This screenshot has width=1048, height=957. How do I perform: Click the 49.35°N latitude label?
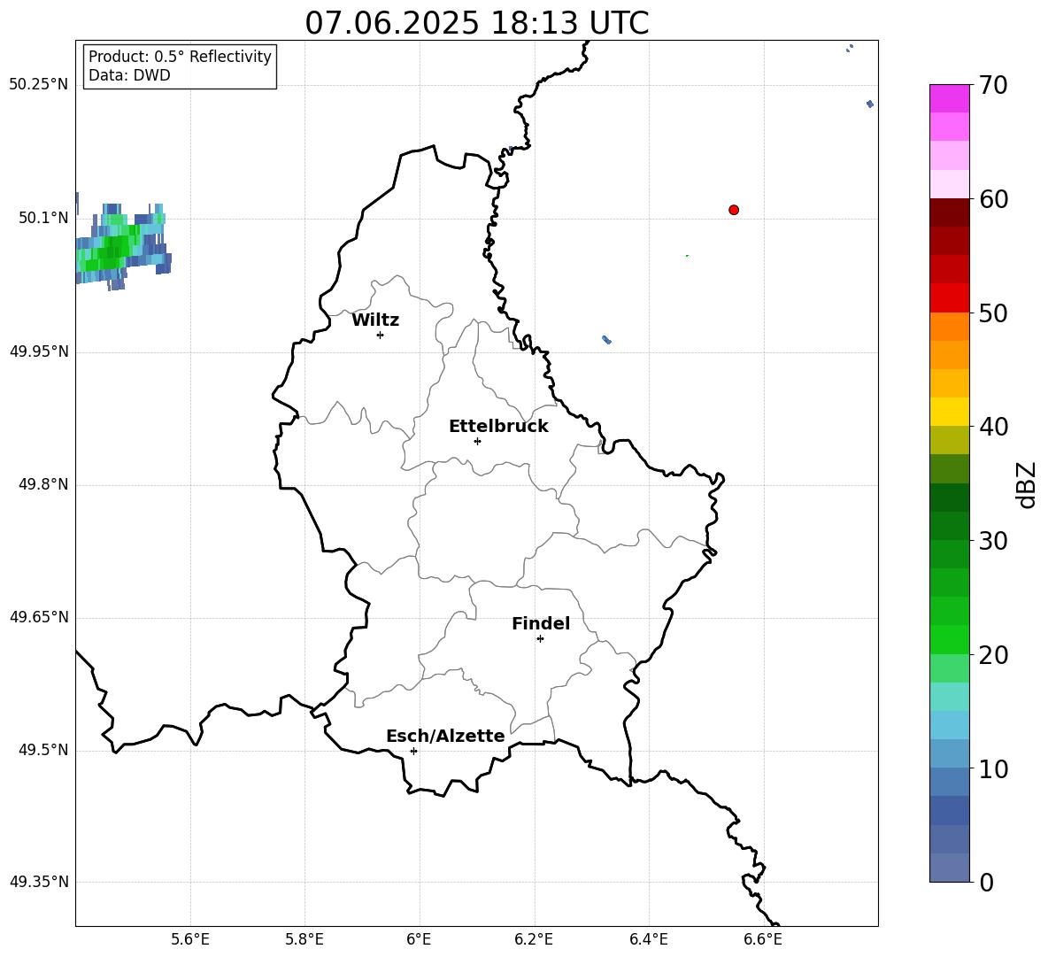point(39,882)
